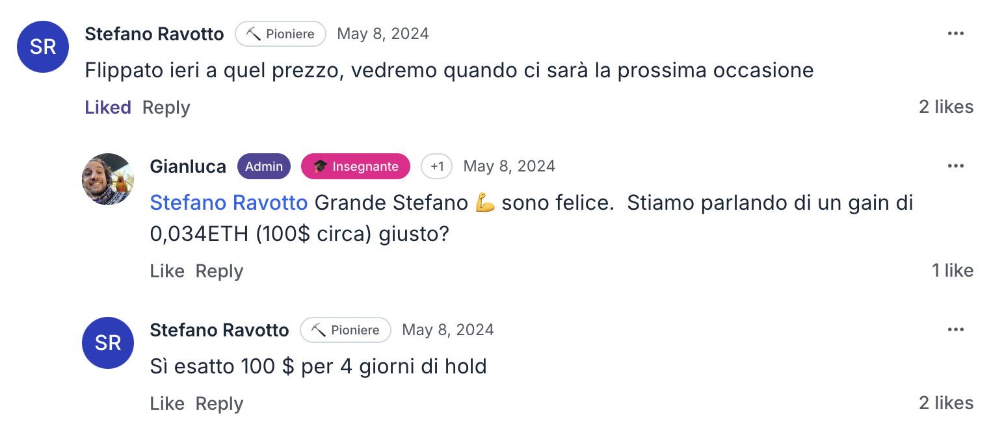Expand the +1 additional badges pill

tap(436, 166)
